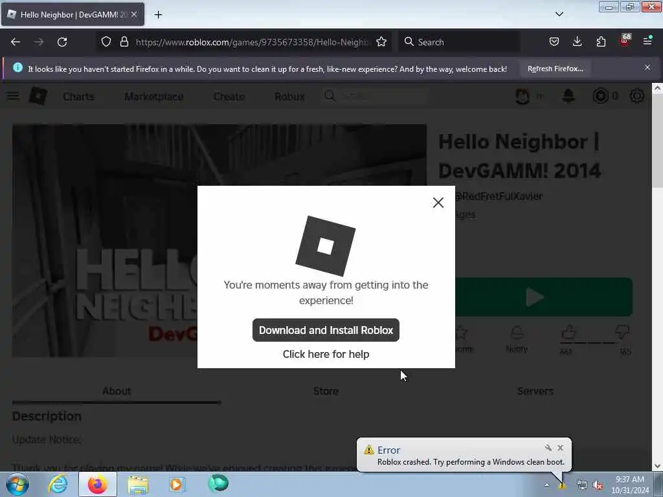This screenshot has height=497, width=663.
Task: Click the Refresh Firefox... button
Action: point(555,69)
